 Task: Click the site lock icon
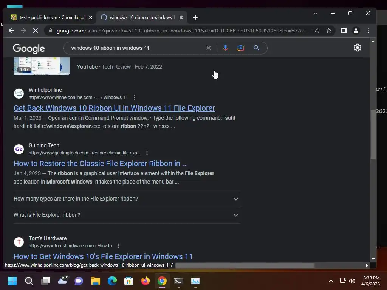pos(51,31)
